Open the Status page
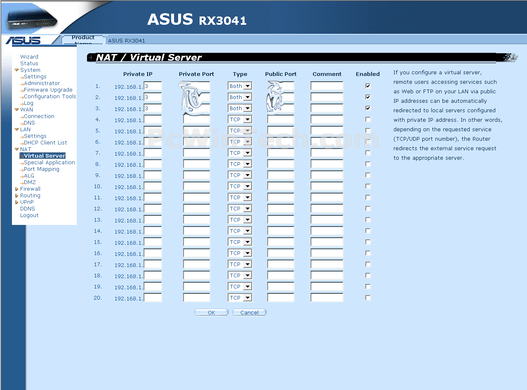 [x=29, y=64]
